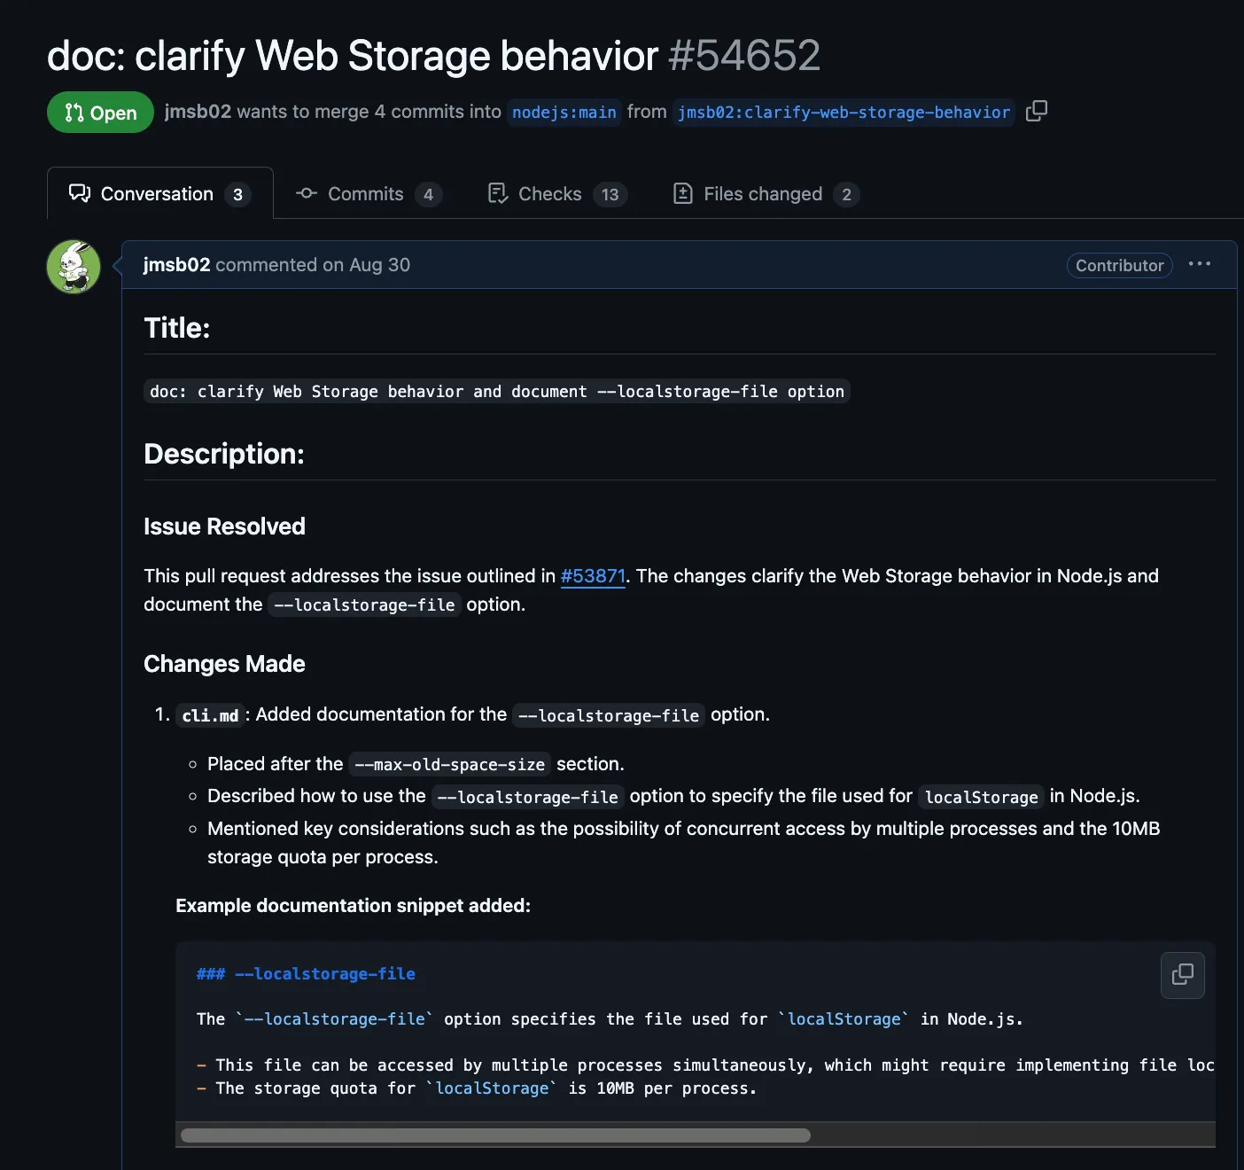Follow the #53871 issue link
The image size is (1244, 1170).
click(x=593, y=576)
